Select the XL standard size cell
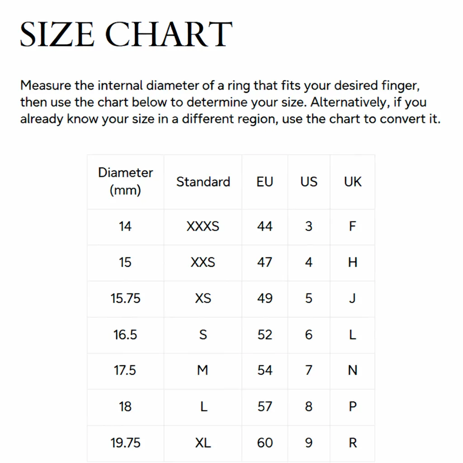Viewport: 463px width, 463px height. click(x=203, y=443)
